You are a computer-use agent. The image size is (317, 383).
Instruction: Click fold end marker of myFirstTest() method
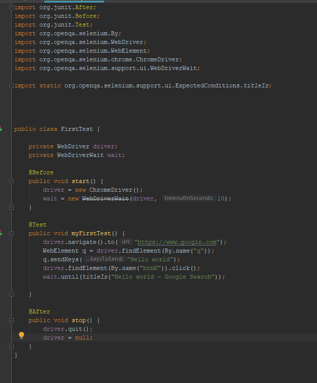tap(11, 295)
